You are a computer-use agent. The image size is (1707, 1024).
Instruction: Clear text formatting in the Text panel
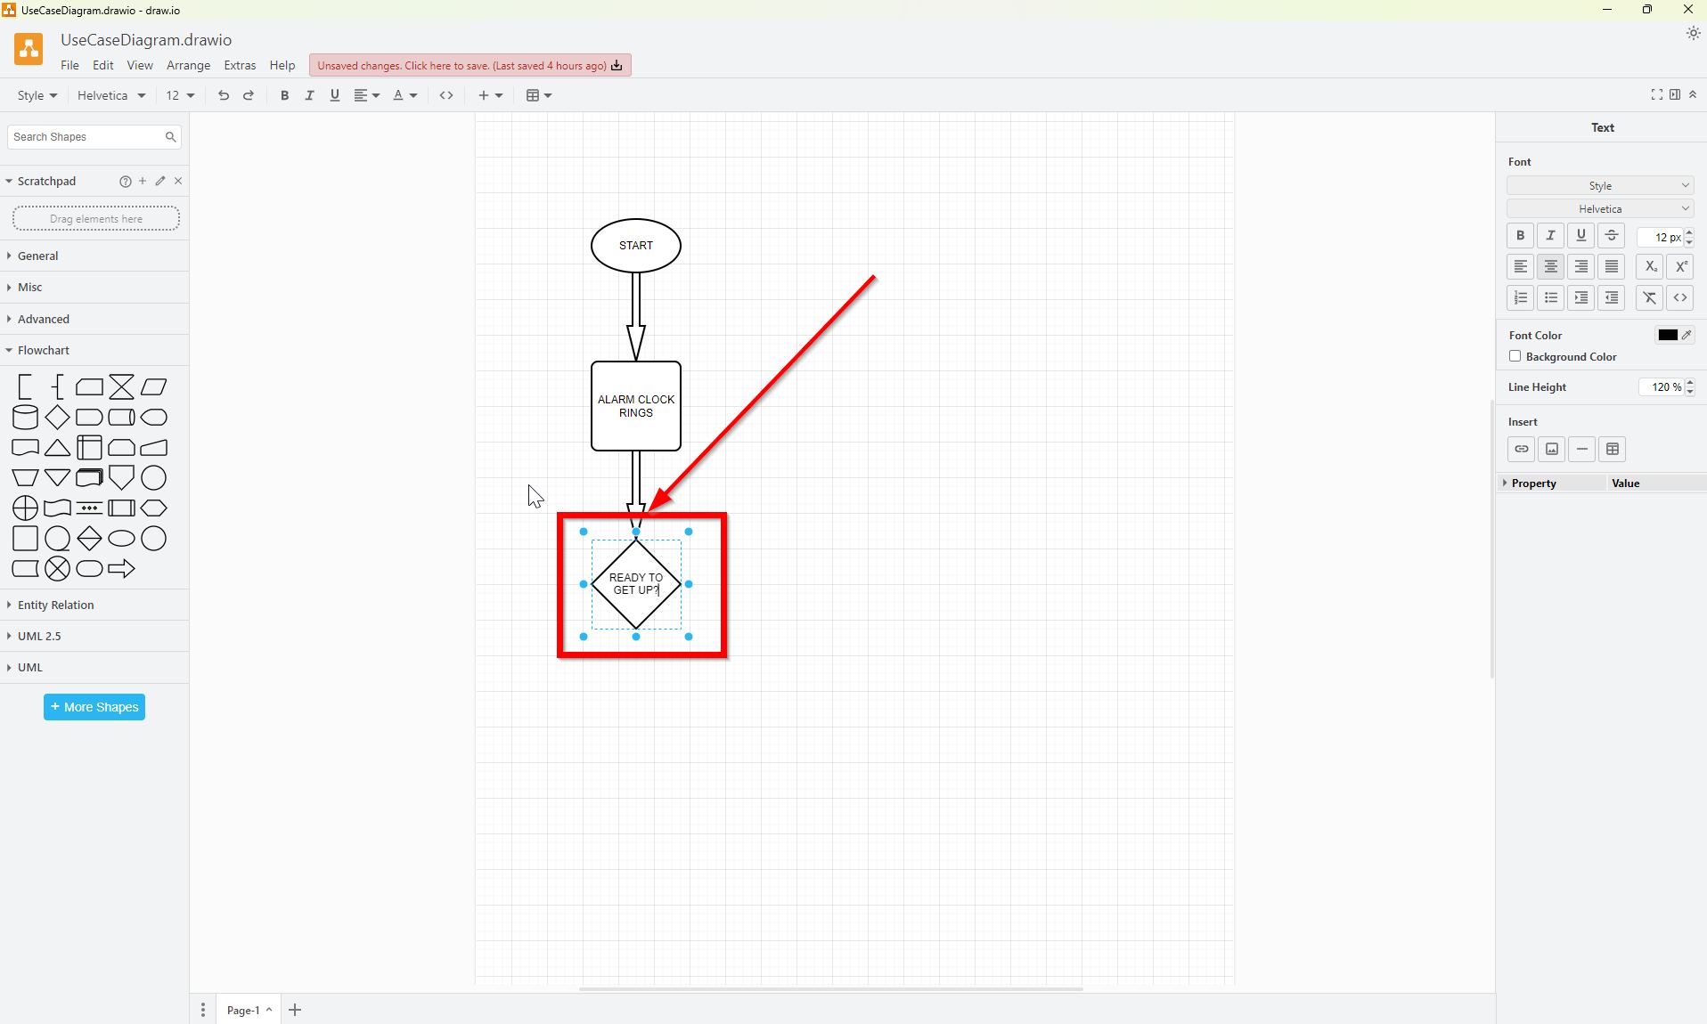pos(1649,297)
